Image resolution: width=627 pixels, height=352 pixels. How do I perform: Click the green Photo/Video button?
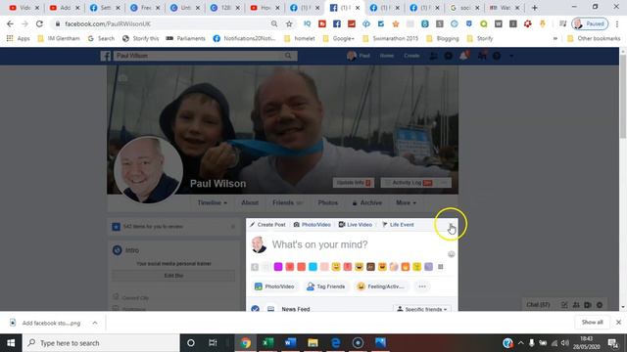tap(274, 286)
